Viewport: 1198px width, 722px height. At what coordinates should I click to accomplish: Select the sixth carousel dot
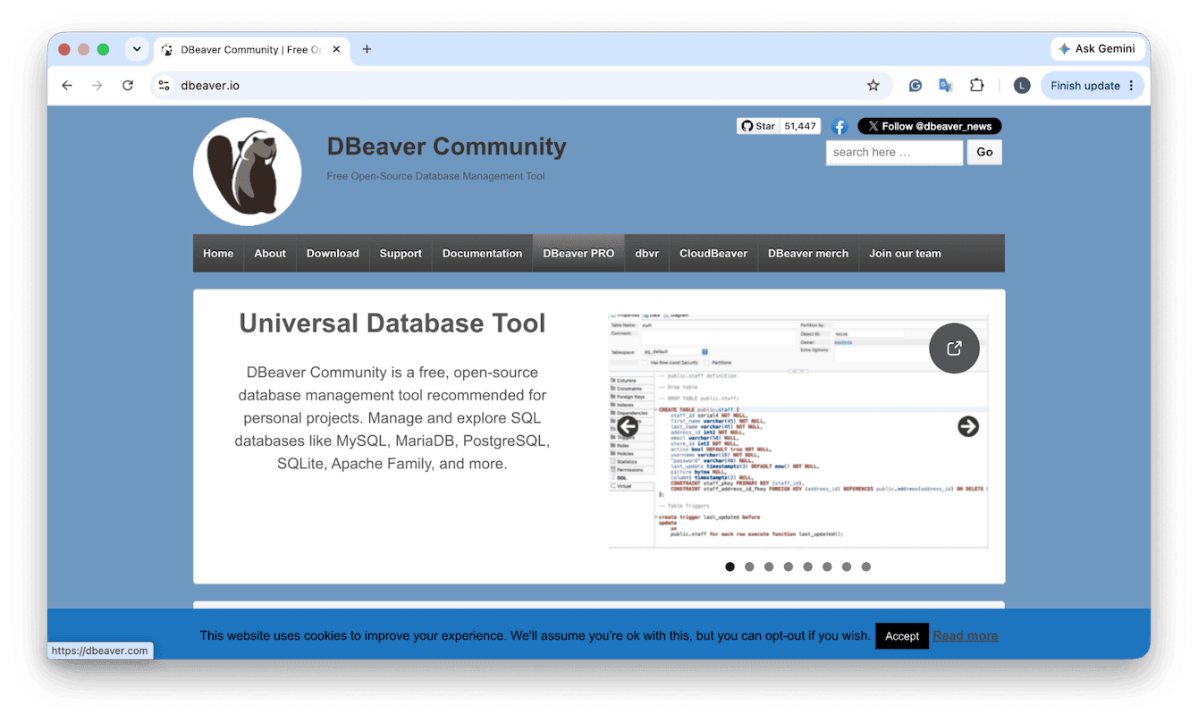tap(827, 567)
